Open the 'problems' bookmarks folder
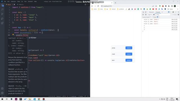 [121, 9]
